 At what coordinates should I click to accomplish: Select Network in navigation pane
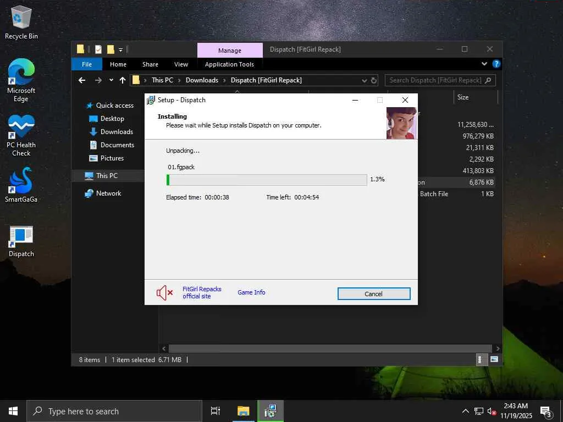point(103,193)
